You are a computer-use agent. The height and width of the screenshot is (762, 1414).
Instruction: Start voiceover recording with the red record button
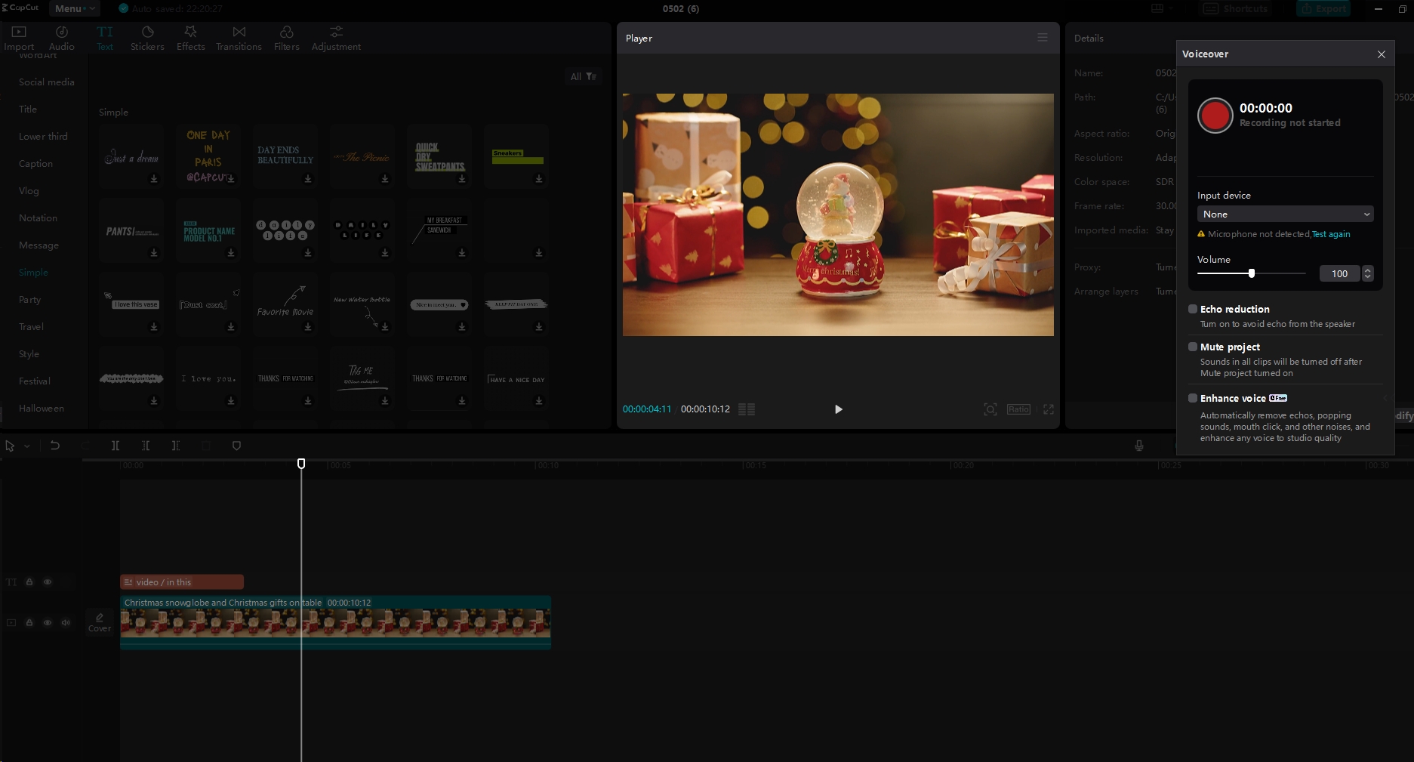point(1215,116)
